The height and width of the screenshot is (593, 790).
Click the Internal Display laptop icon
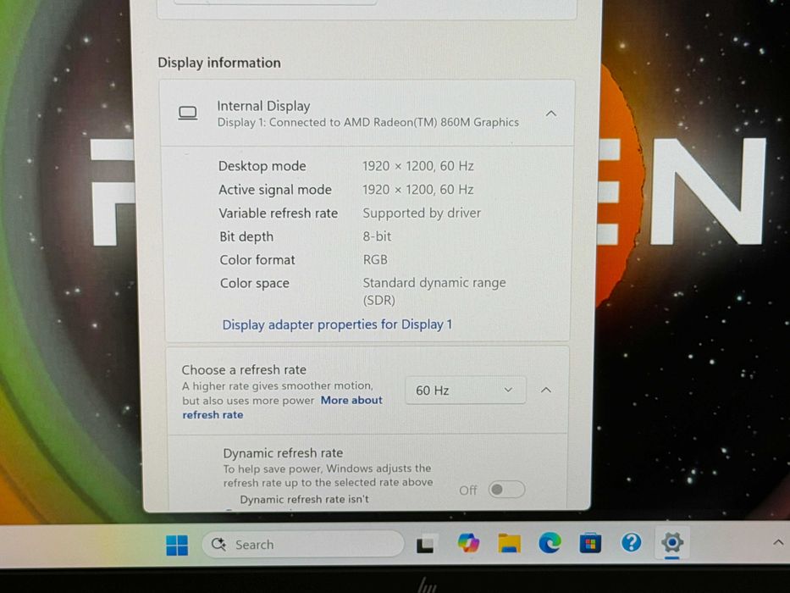pos(188,113)
